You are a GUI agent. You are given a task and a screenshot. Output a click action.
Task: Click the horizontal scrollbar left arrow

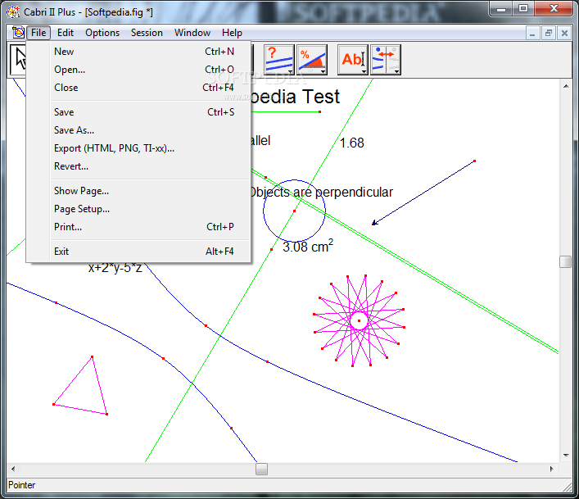(x=13, y=469)
